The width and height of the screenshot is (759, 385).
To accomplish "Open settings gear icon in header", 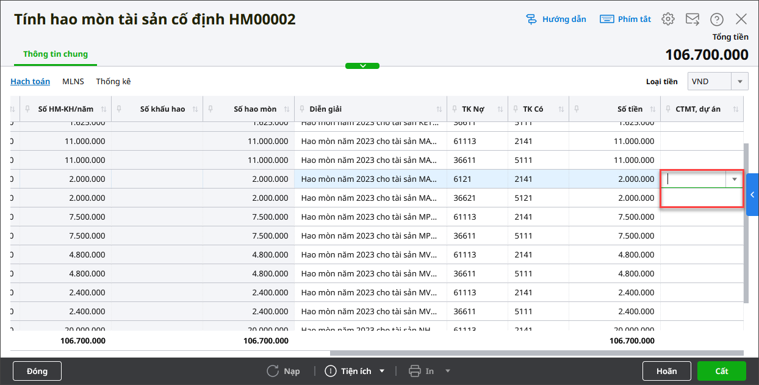I will tap(668, 19).
